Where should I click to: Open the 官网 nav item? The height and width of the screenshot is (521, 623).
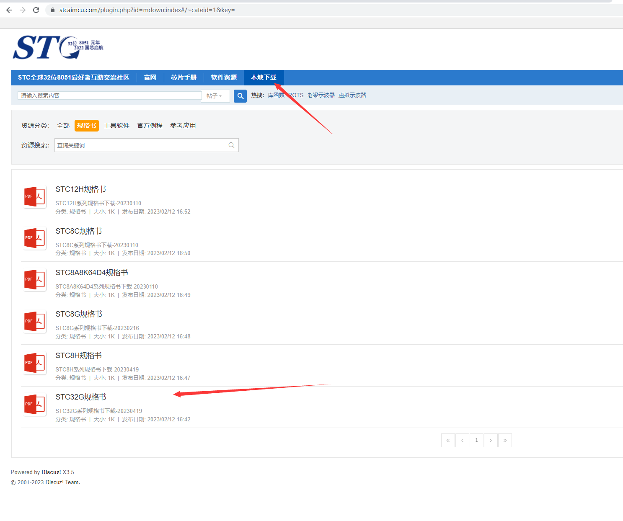point(150,77)
